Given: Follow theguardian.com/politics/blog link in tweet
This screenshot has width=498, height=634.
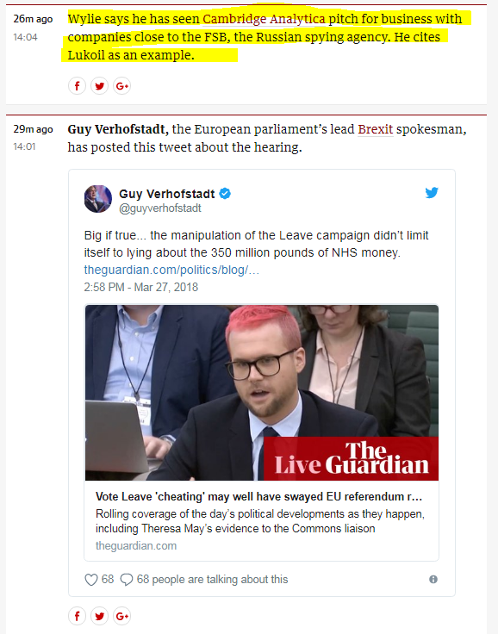Looking at the screenshot, I should coord(171,270).
